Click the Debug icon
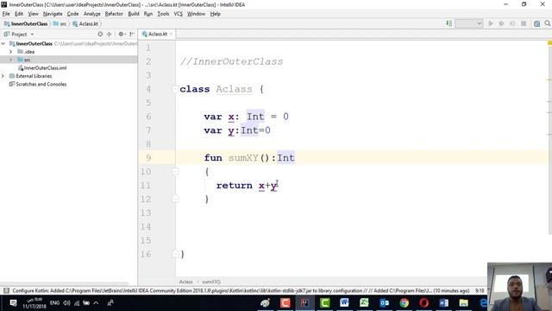The image size is (552, 311). click(x=502, y=23)
